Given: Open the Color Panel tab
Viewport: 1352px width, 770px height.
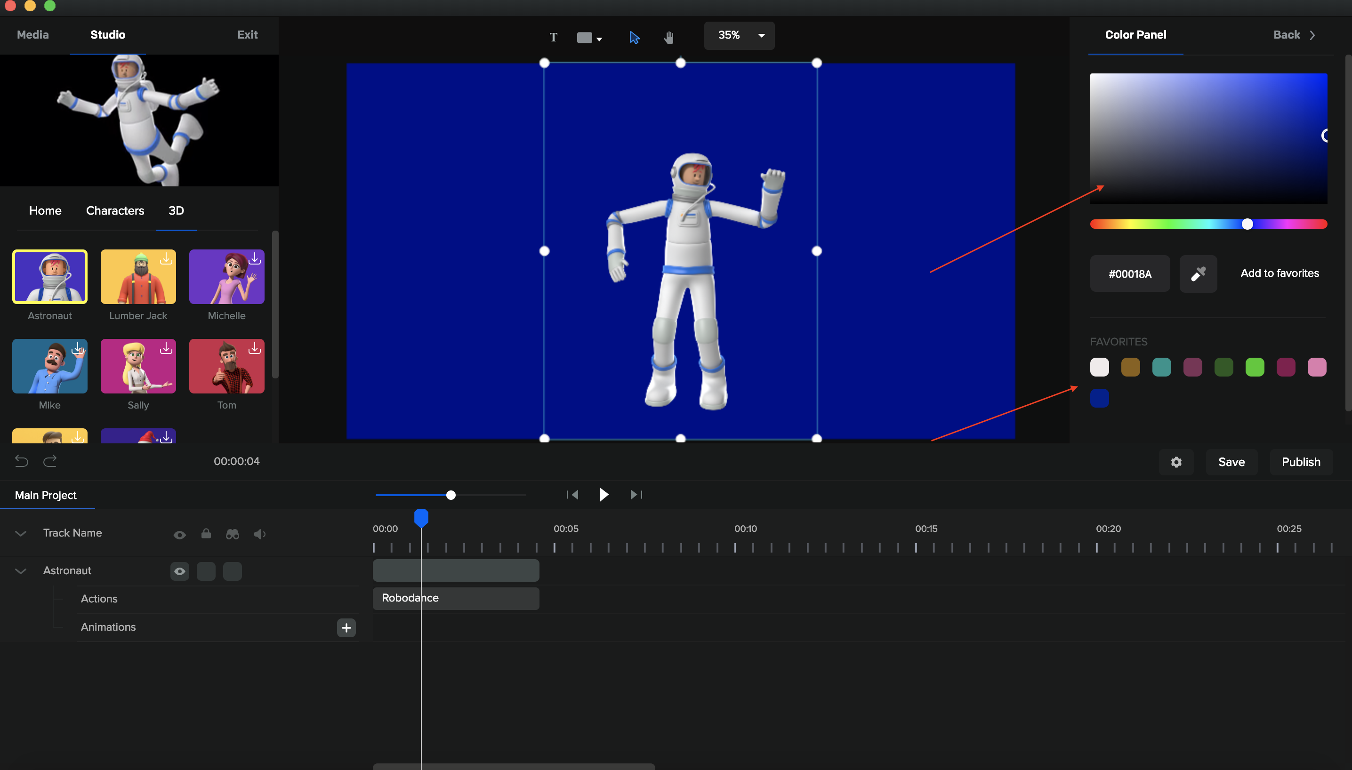Looking at the screenshot, I should coord(1135,35).
